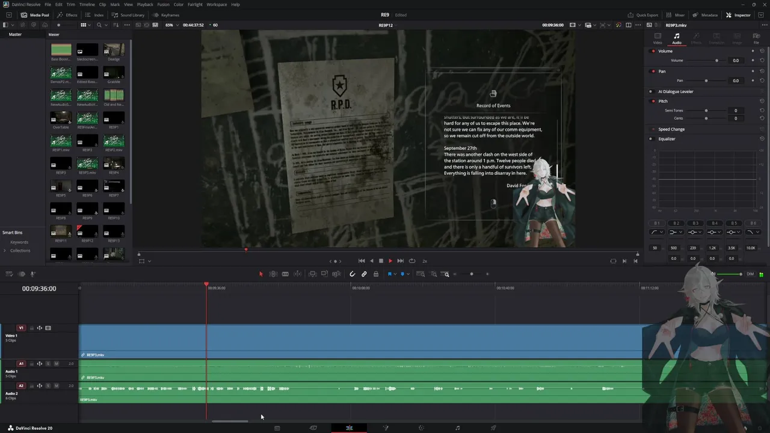Click the Volume 0.0 value field
The height and width of the screenshot is (433, 770).
coord(735,61)
